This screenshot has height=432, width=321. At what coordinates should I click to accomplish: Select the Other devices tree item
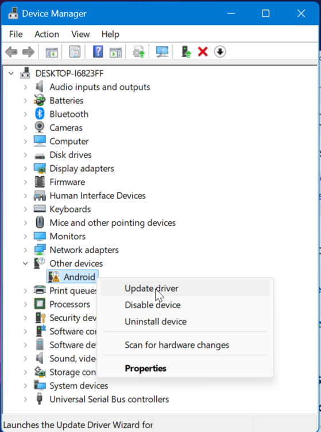click(x=76, y=263)
